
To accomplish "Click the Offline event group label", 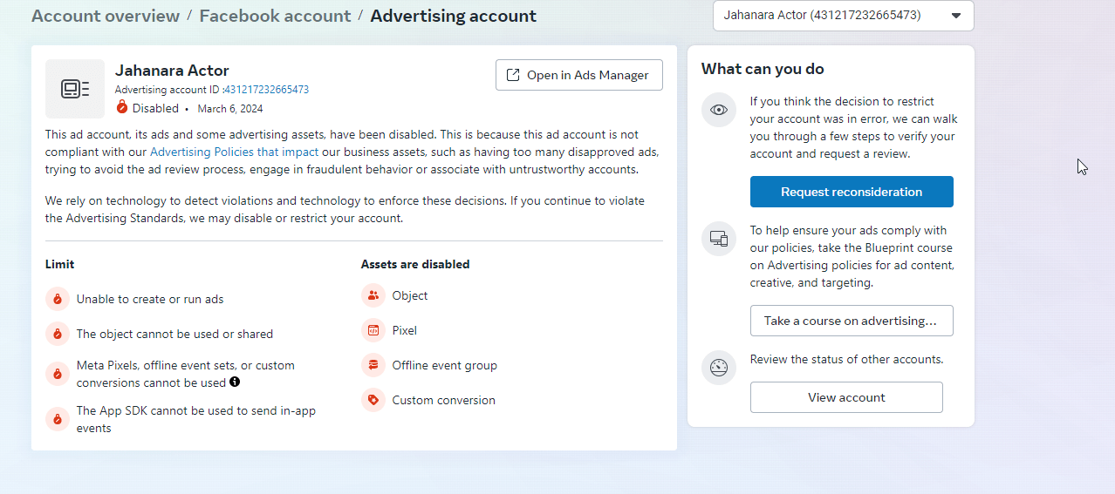I will point(445,365).
